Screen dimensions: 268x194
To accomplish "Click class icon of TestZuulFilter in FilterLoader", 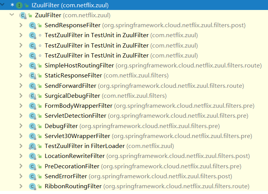I will [32, 146].
